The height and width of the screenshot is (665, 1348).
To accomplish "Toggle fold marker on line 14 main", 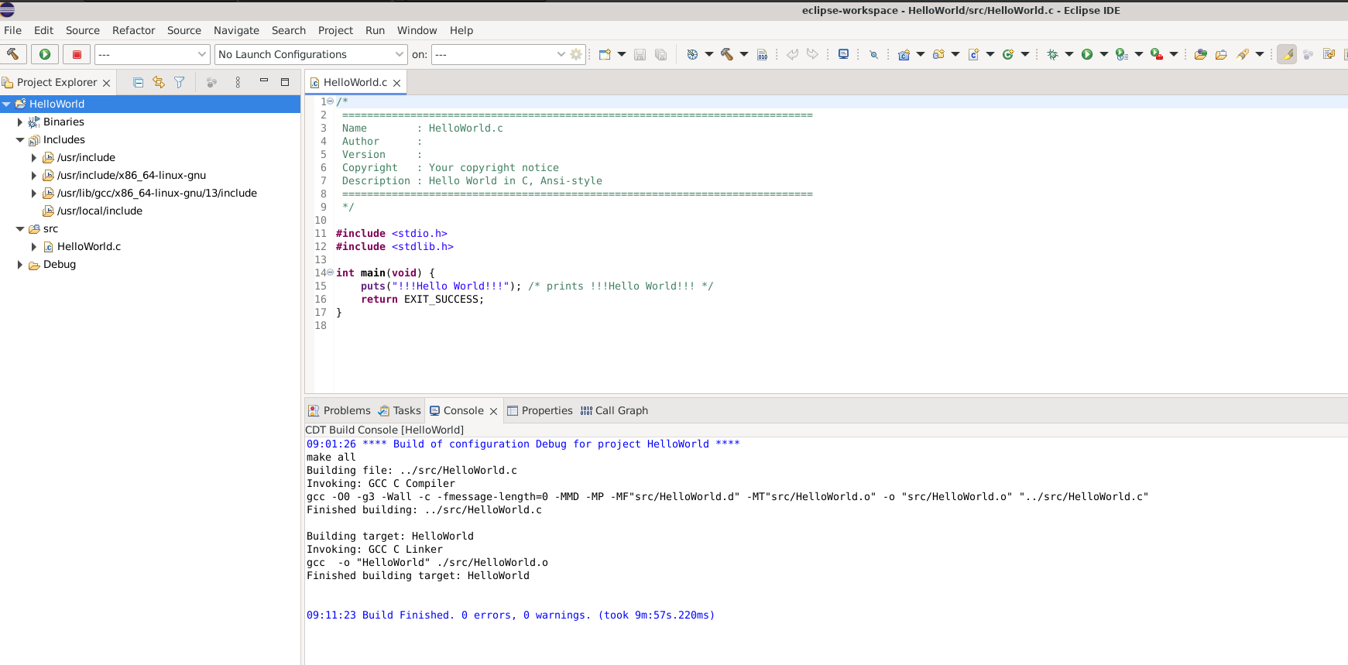I will click(331, 273).
